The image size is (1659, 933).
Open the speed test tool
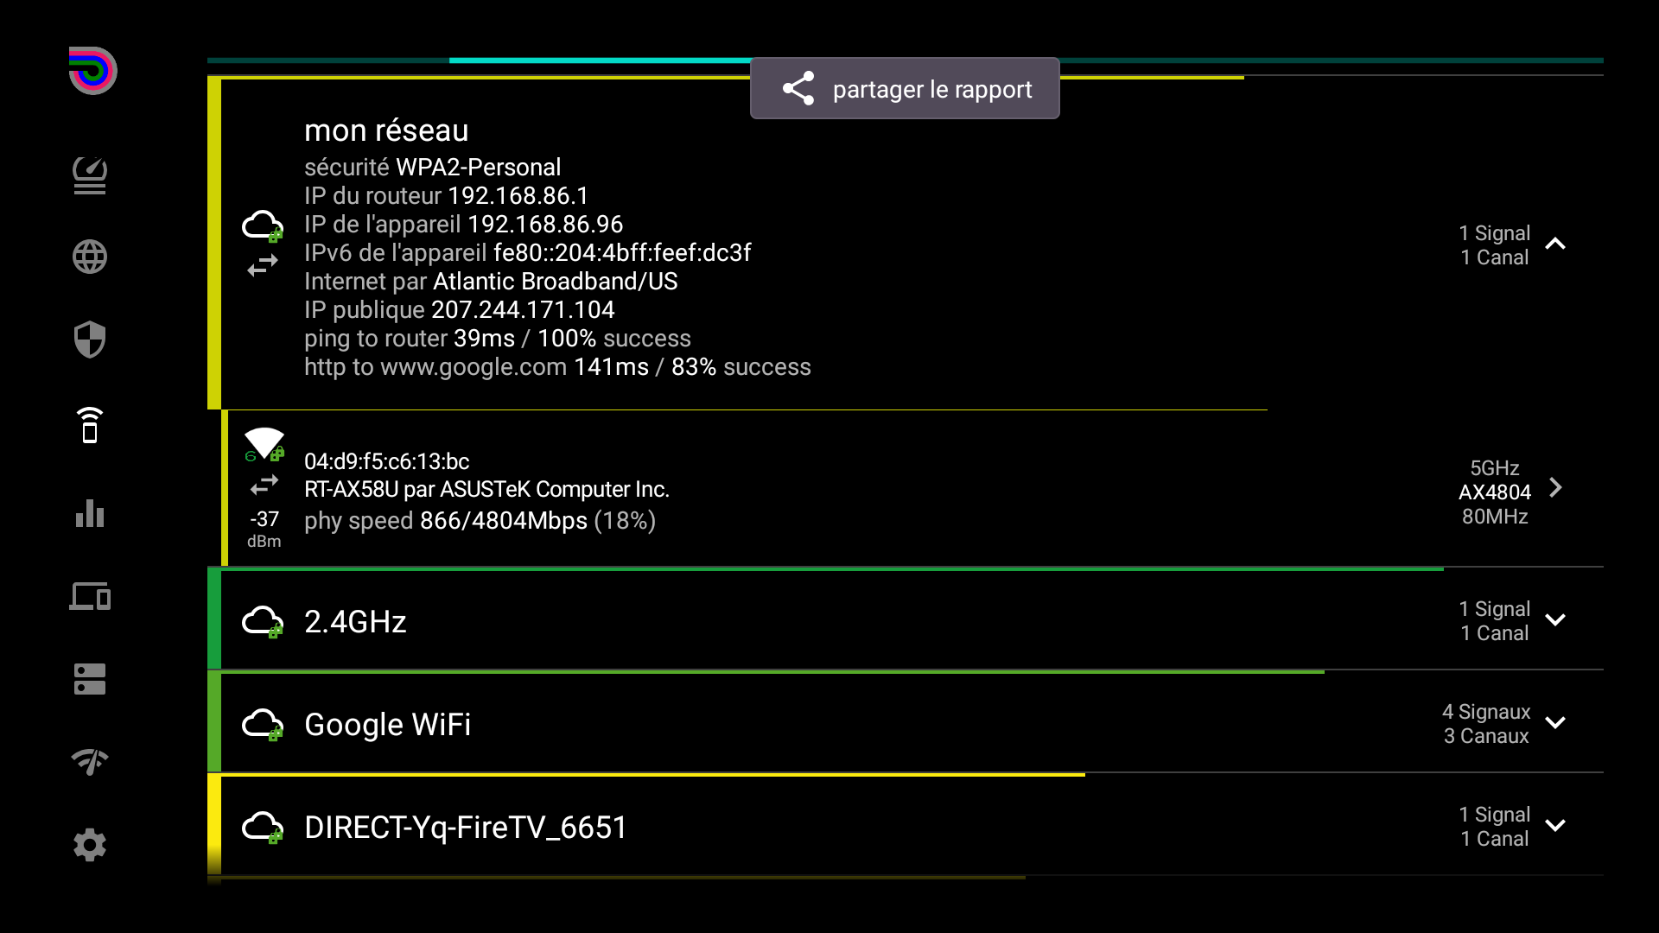coord(90,175)
